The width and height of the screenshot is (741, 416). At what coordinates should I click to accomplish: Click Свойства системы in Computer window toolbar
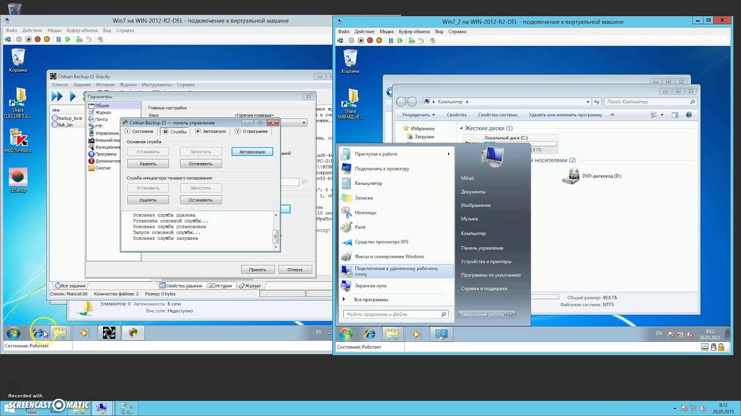tap(498, 115)
